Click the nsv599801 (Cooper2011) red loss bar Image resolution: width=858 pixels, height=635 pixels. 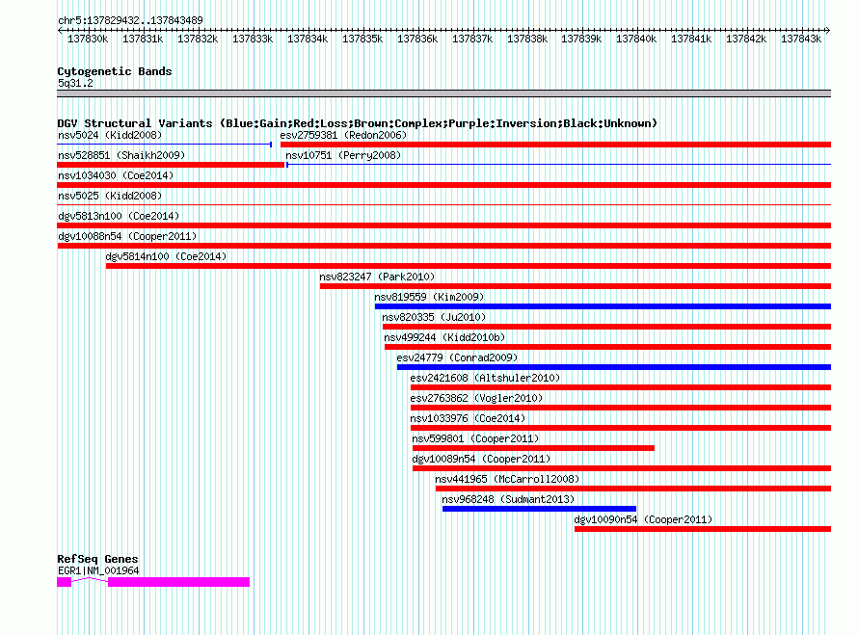click(533, 448)
